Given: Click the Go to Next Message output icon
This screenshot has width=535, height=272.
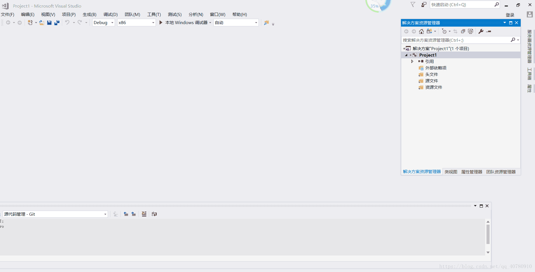Looking at the screenshot, I should 134,214.
